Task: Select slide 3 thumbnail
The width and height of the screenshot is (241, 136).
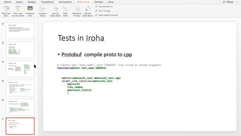Action: (20, 50)
